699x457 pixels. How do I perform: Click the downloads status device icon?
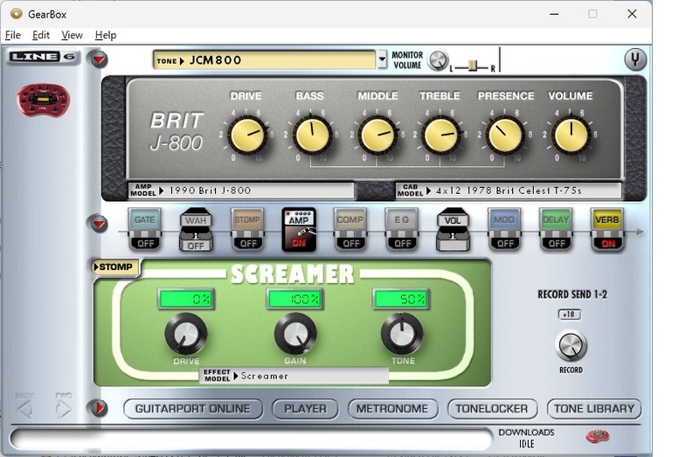tap(598, 436)
